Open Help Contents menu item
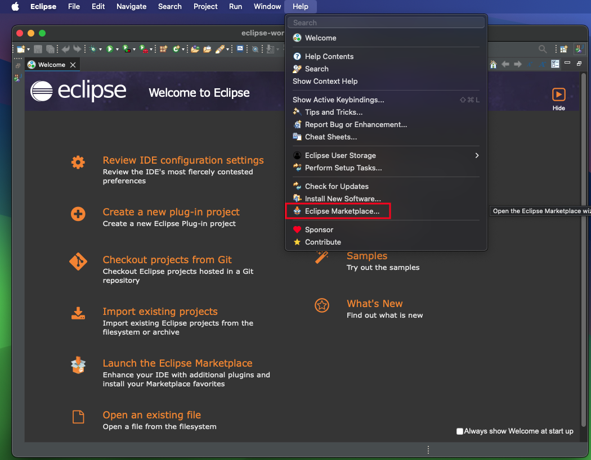Image resolution: width=591 pixels, height=460 pixels. tap(386, 56)
